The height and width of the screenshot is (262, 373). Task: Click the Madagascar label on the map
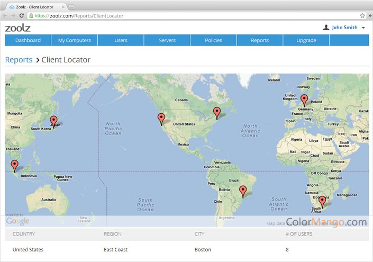tap(347, 195)
